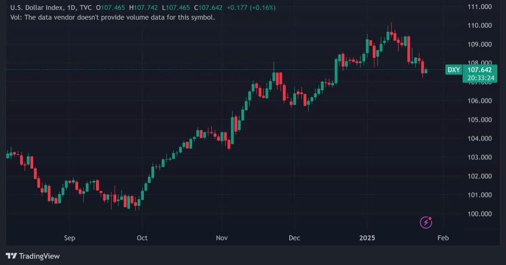
Task: Select the close value C107.642 in legend
Action: pyautogui.click(x=209, y=8)
